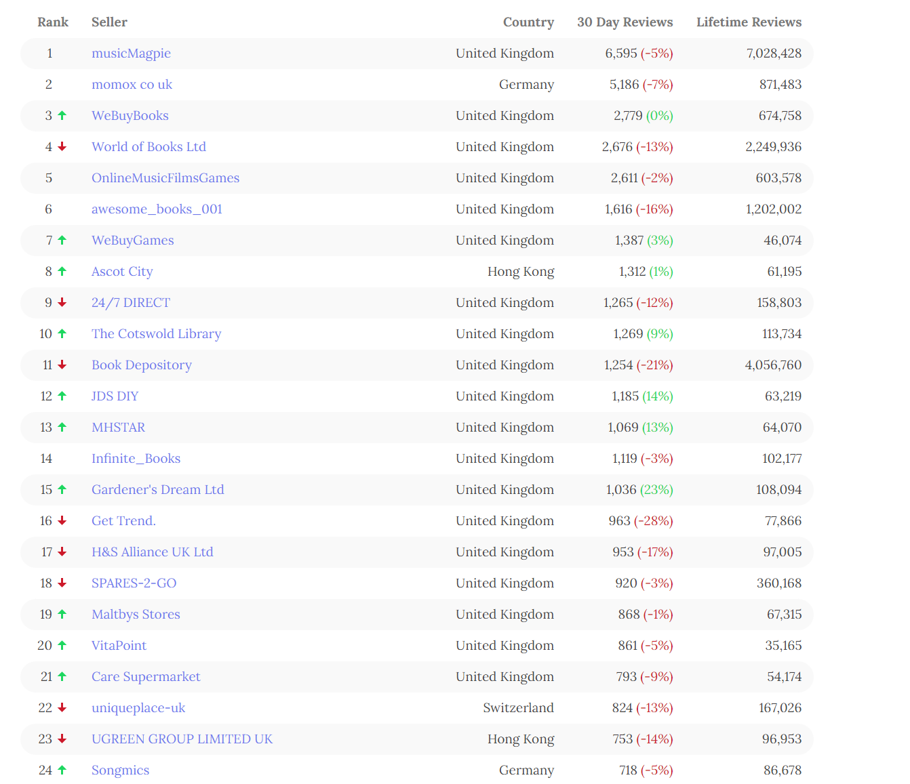View Care Supermarket seller page
910x784 pixels.
(146, 677)
